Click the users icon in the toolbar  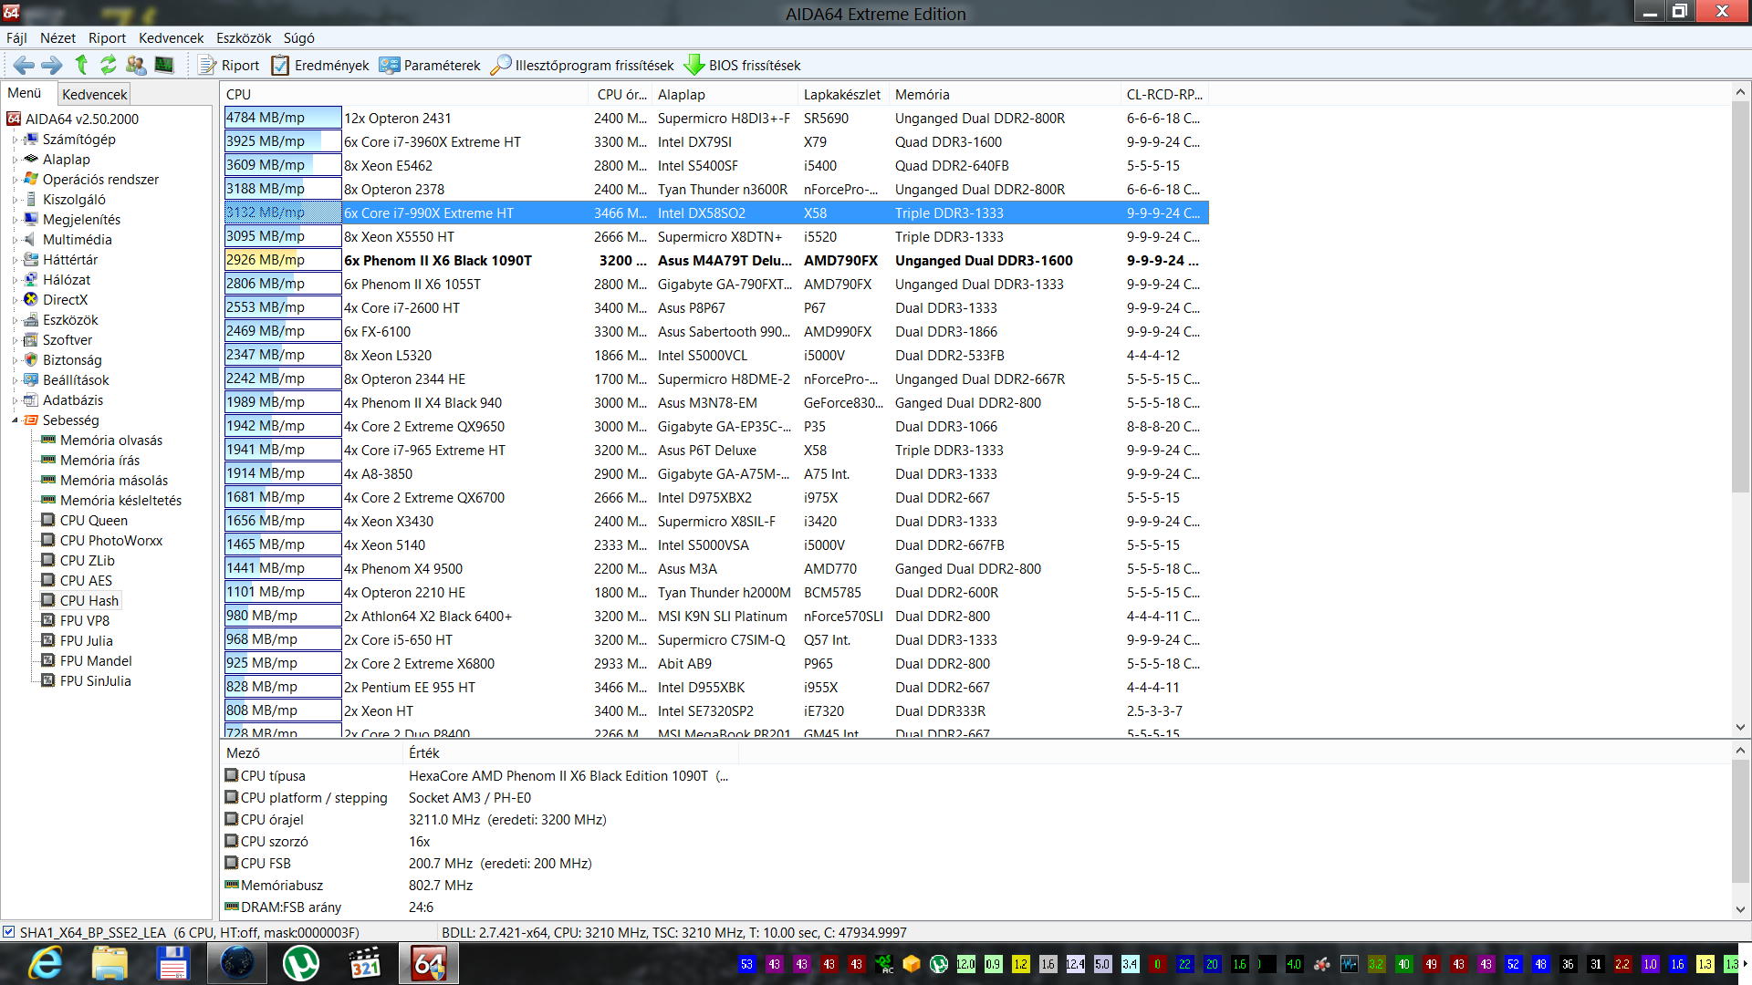point(136,65)
